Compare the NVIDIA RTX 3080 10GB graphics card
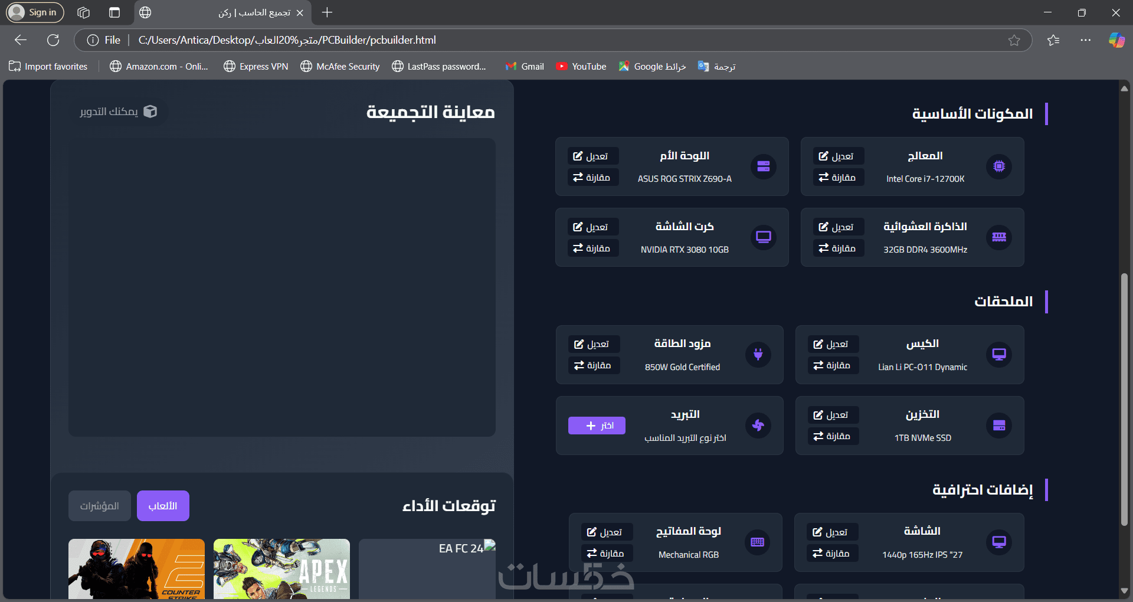This screenshot has height=602, width=1133. tap(592, 248)
